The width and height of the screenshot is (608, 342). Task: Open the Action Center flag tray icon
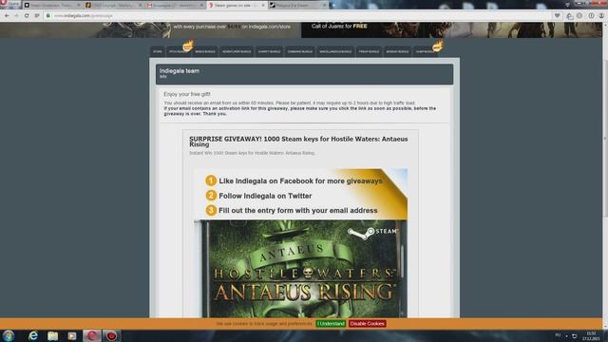[574, 335]
